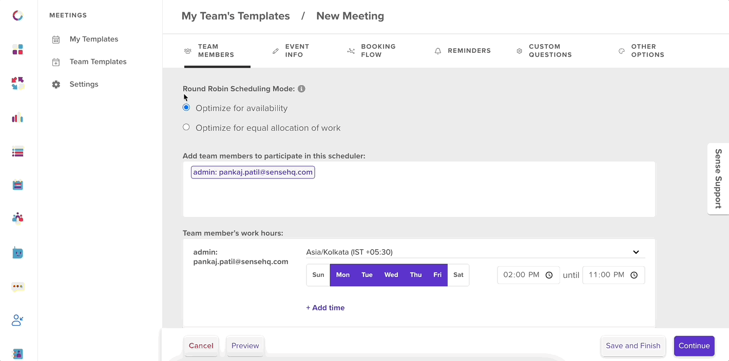
Task: Click the Save and Finish button
Action: pyautogui.click(x=633, y=346)
